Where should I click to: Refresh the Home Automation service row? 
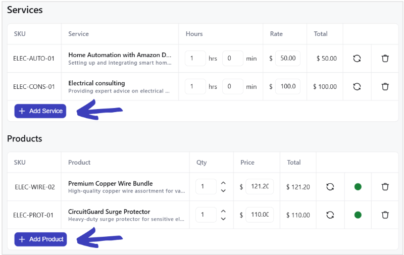[x=357, y=59]
